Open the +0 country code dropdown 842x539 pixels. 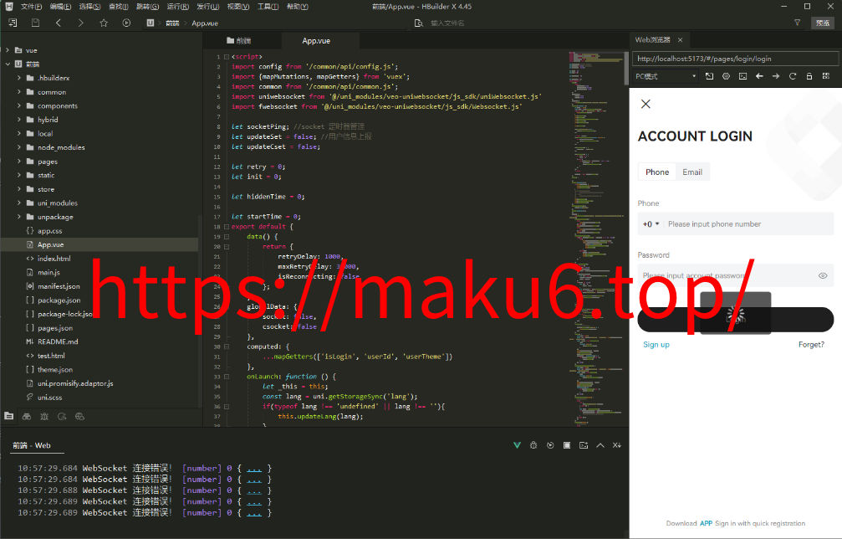(651, 224)
